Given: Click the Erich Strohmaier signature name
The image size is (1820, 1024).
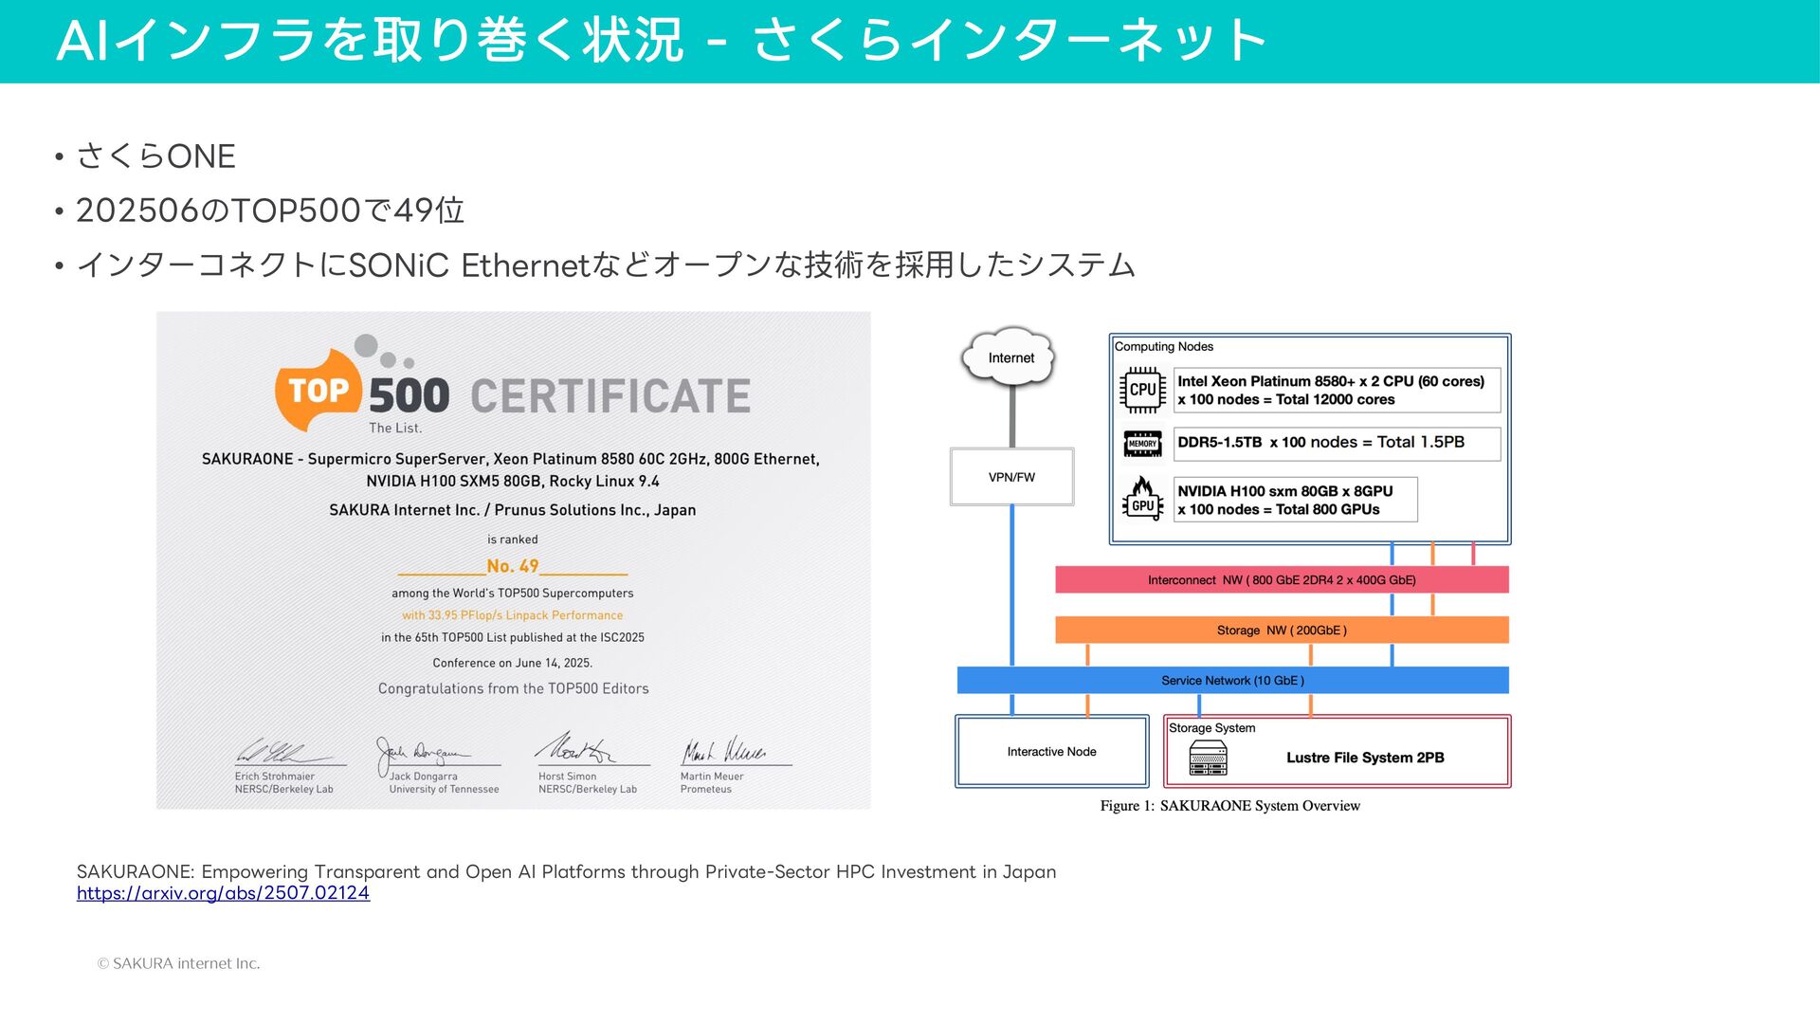Looking at the screenshot, I should 275,777.
